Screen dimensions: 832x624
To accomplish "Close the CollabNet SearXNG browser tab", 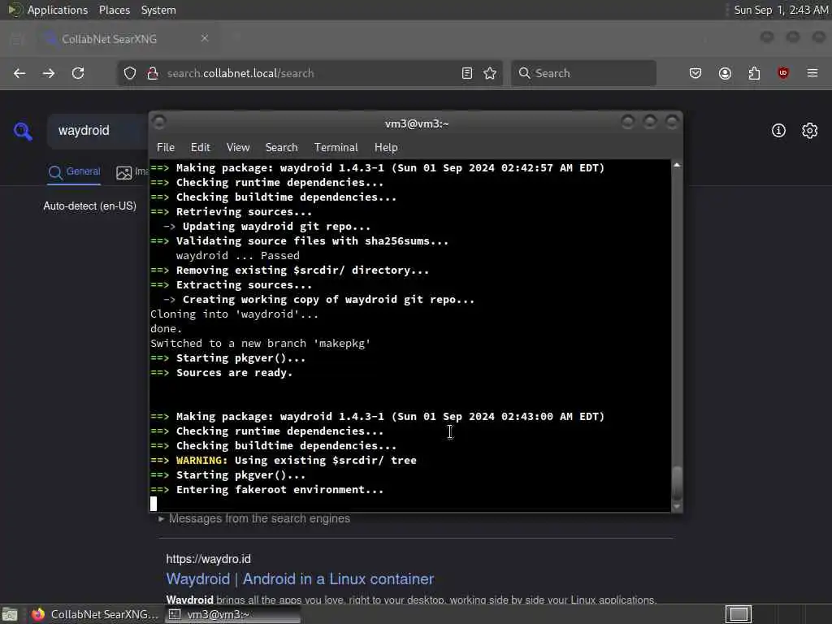I will [x=205, y=38].
